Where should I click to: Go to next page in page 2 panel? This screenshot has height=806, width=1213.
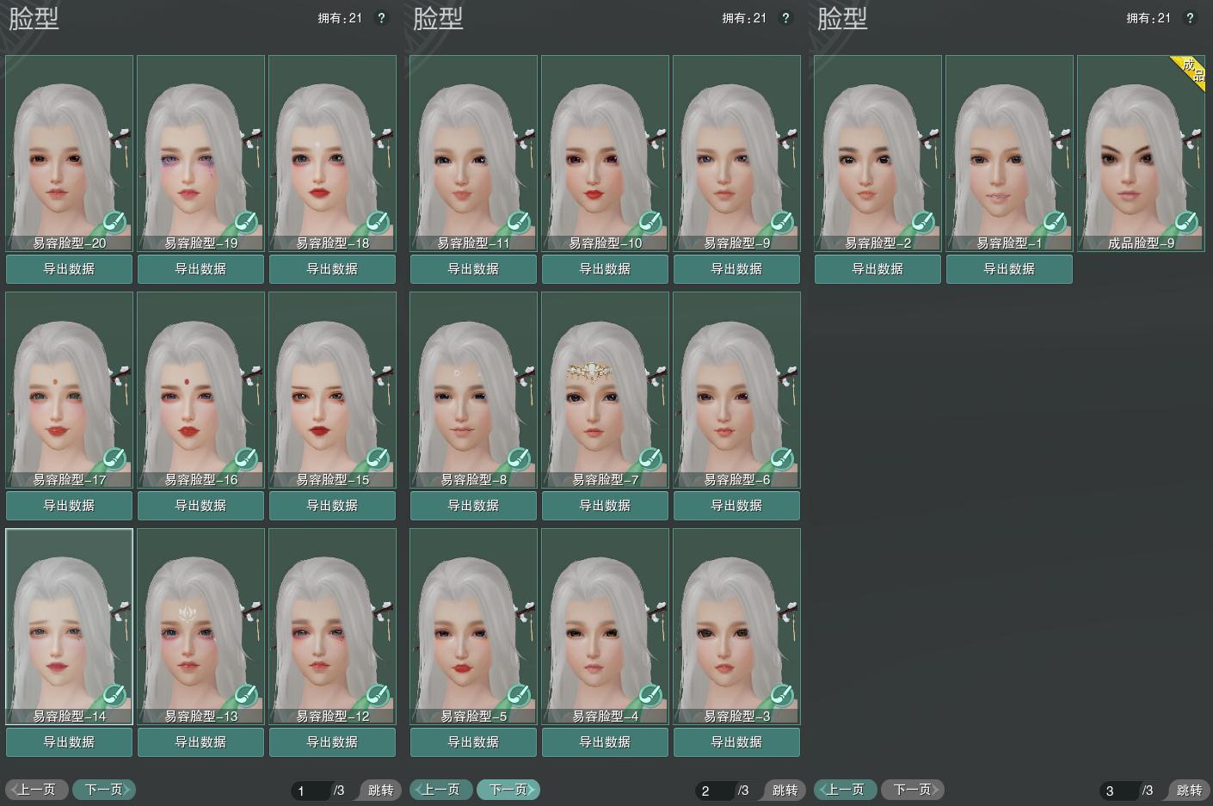click(x=508, y=790)
